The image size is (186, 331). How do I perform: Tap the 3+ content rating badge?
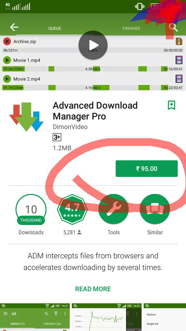(x=57, y=137)
